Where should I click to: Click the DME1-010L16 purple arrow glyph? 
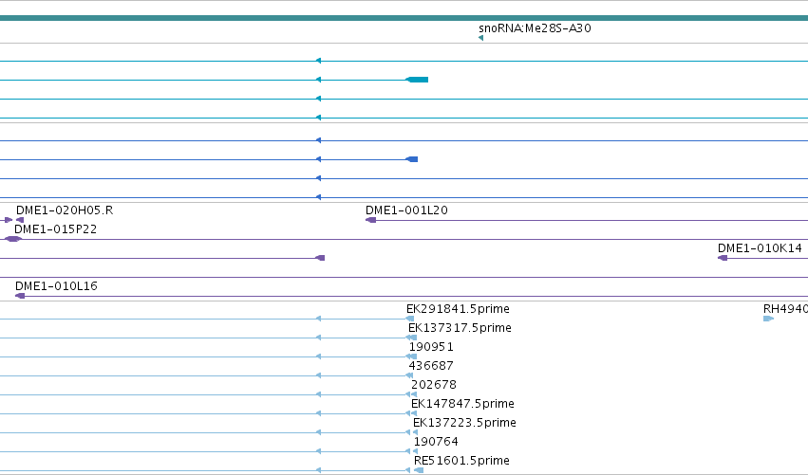[x=20, y=296]
